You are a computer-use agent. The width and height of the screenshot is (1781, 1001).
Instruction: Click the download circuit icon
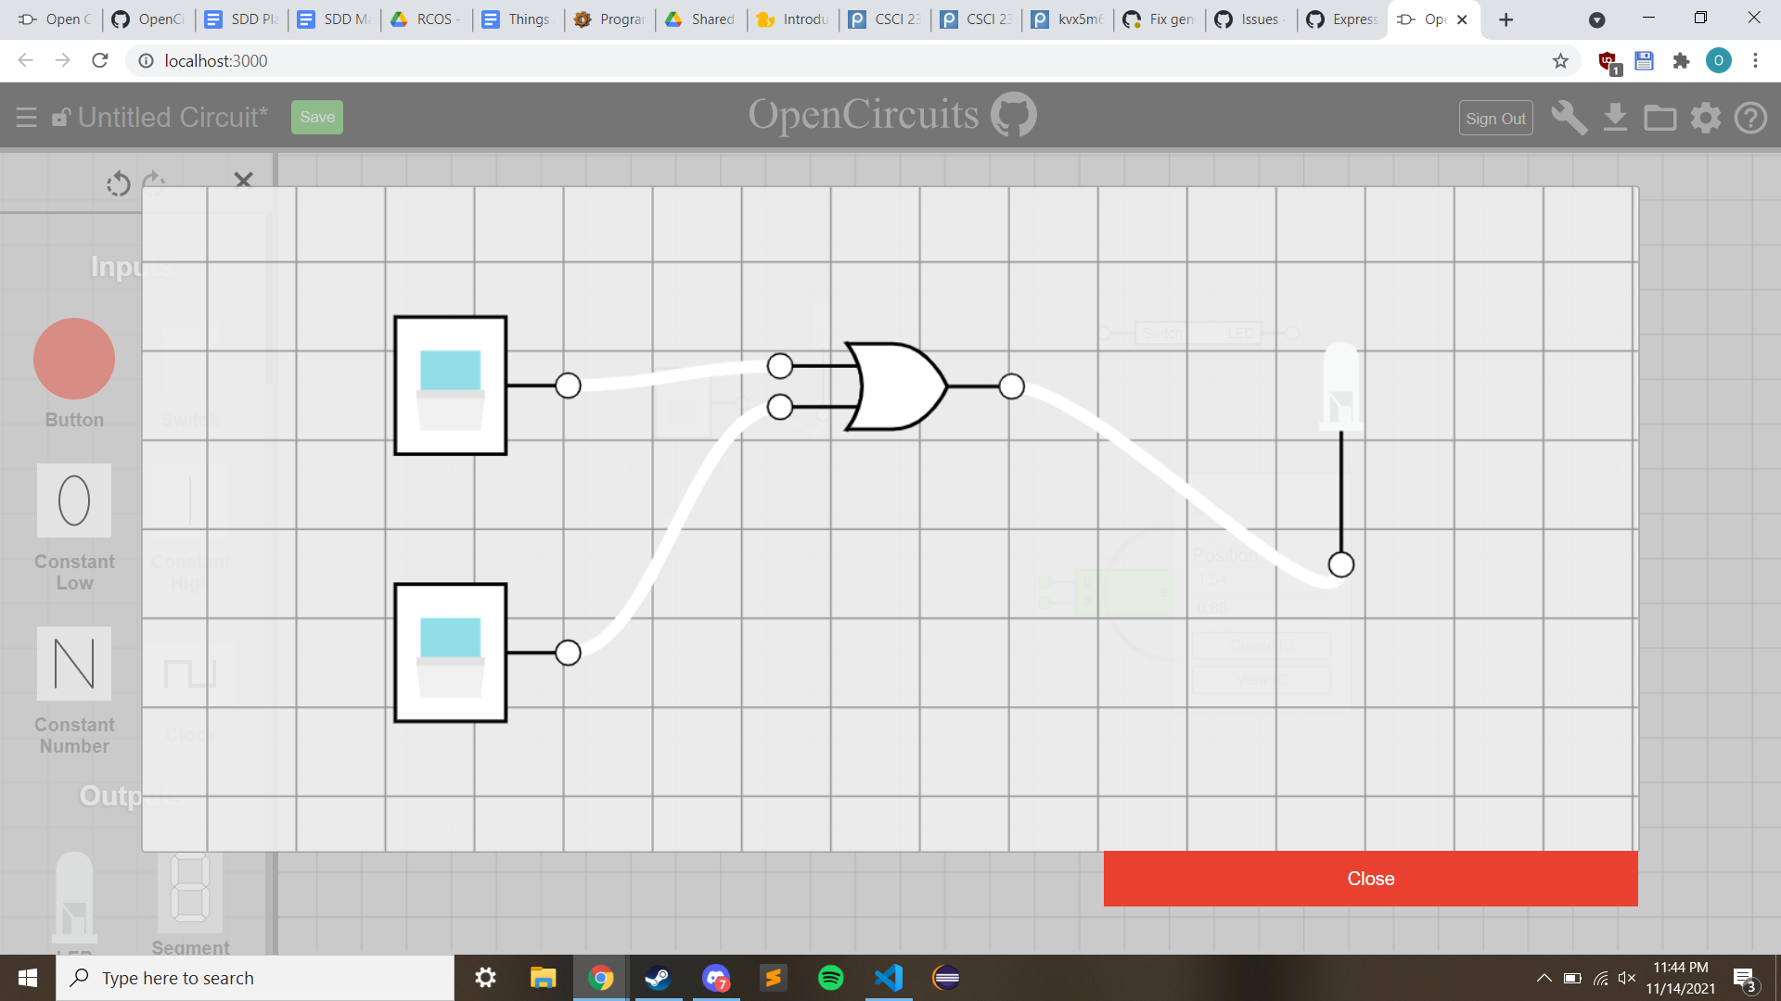point(1616,118)
